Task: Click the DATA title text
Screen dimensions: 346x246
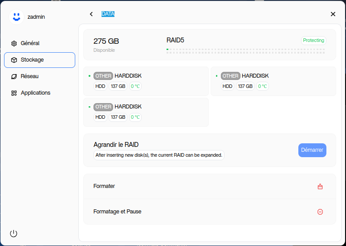Action: (x=108, y=14)
